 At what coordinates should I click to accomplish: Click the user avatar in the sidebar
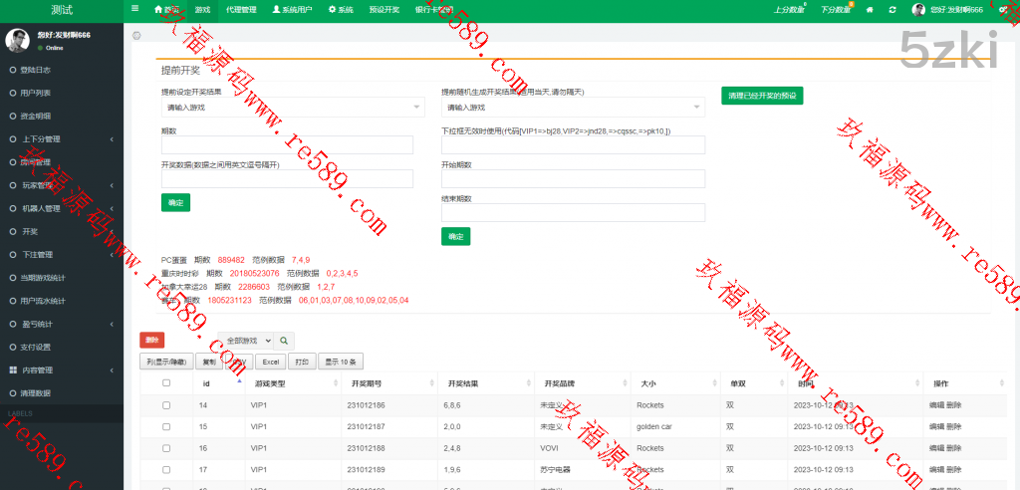click(17, 40)
